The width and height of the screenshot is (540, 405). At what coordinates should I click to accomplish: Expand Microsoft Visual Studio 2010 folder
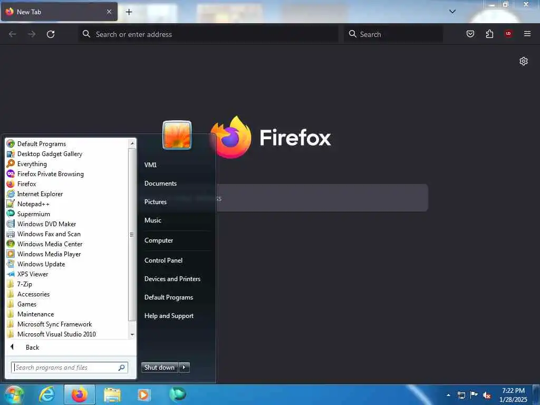click(x=56, y=334)
